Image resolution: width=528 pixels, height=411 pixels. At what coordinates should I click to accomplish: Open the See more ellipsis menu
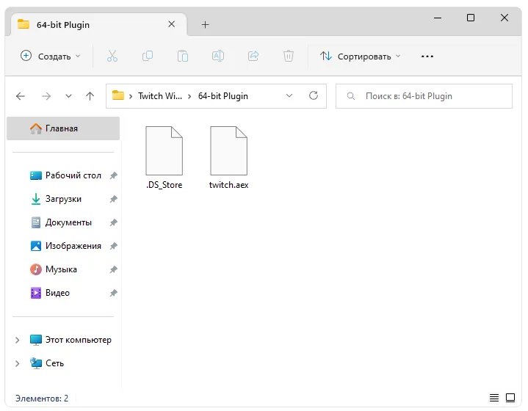pos(427,57)
